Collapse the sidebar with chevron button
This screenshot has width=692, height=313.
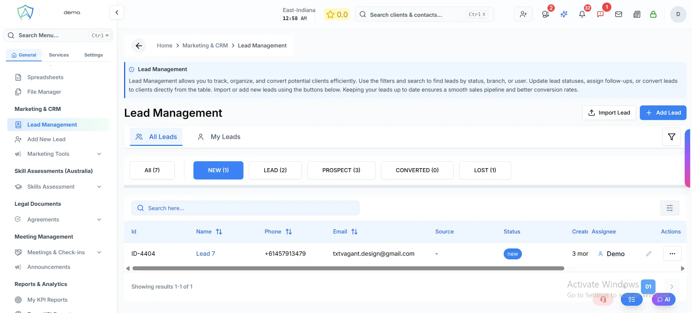pos(117,12)
